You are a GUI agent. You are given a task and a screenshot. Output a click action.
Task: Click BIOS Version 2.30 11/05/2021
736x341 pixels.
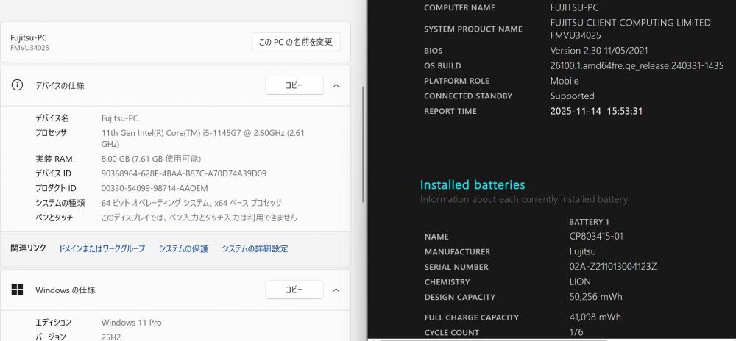point(599,50)
